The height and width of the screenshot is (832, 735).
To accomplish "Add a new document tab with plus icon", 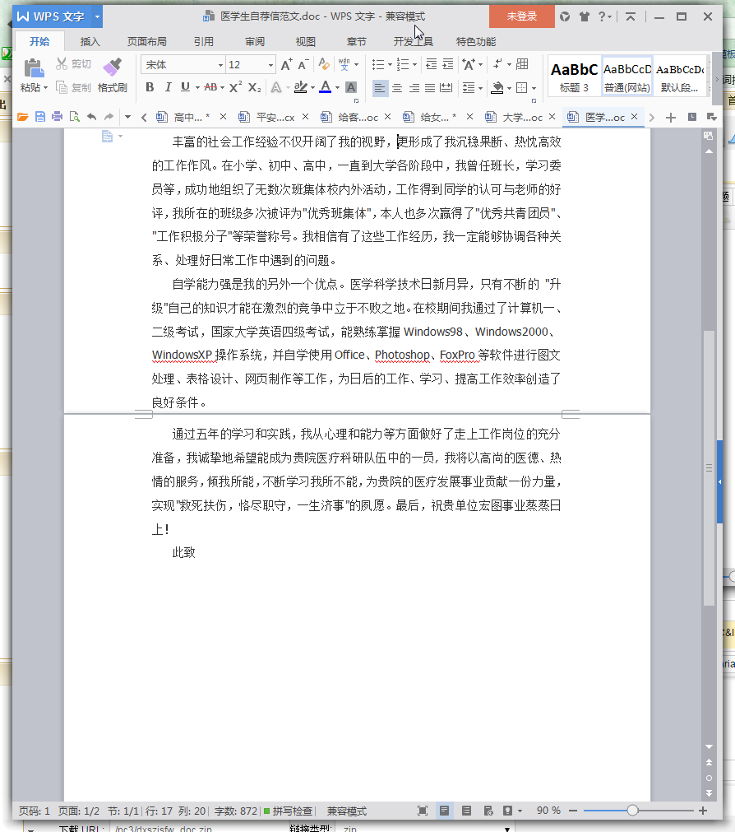I will point(670,117).
